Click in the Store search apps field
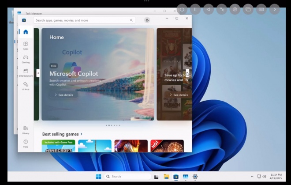Screen dimensions: 291x185 85,20
